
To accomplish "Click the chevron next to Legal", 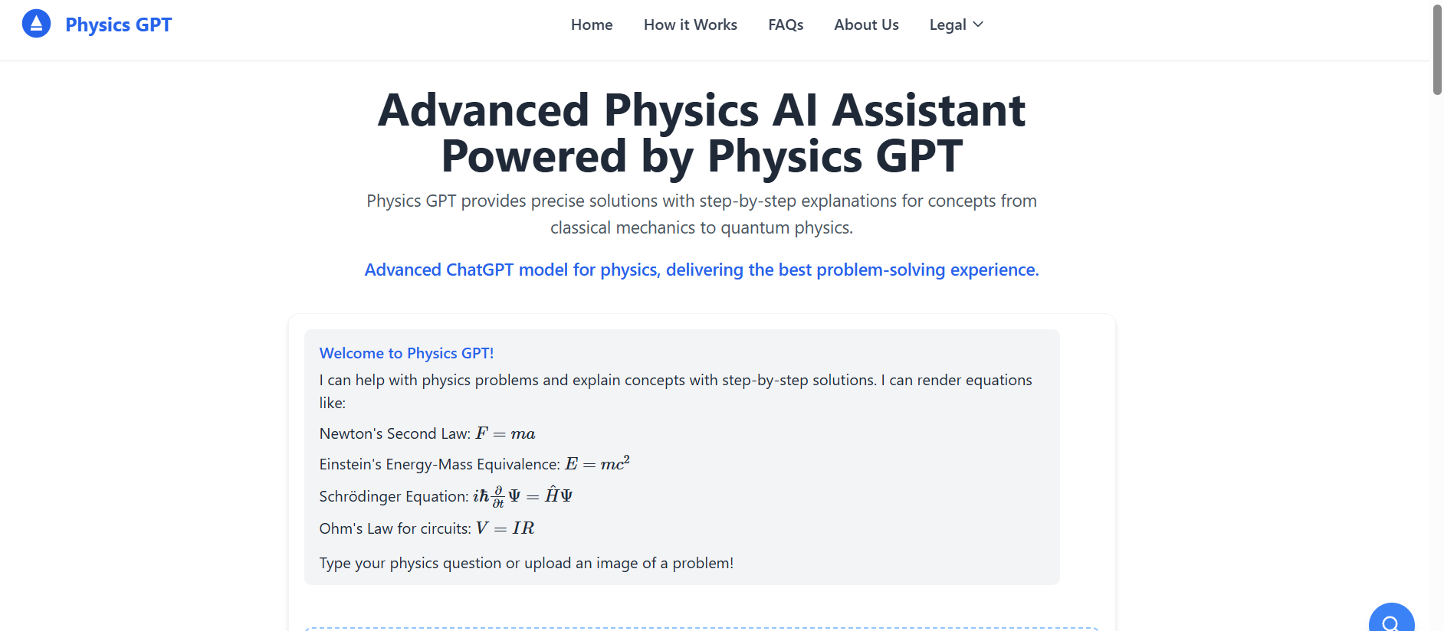I will click(979, 25).
